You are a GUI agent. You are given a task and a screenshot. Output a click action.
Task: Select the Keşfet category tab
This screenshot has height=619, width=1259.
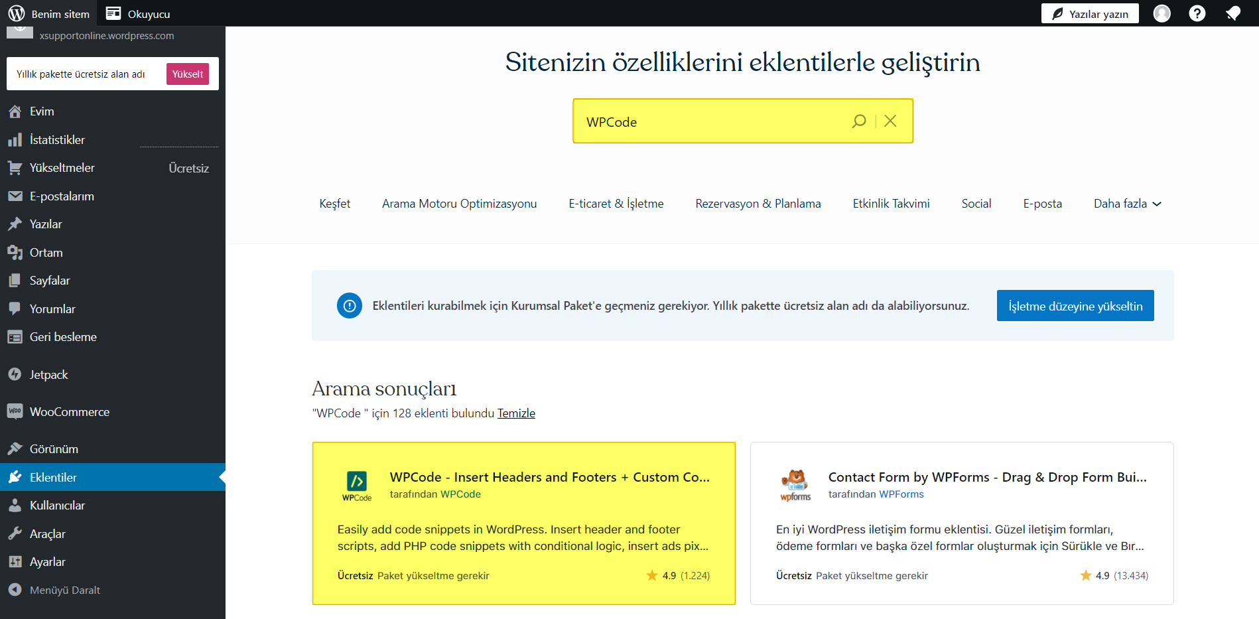334,204
